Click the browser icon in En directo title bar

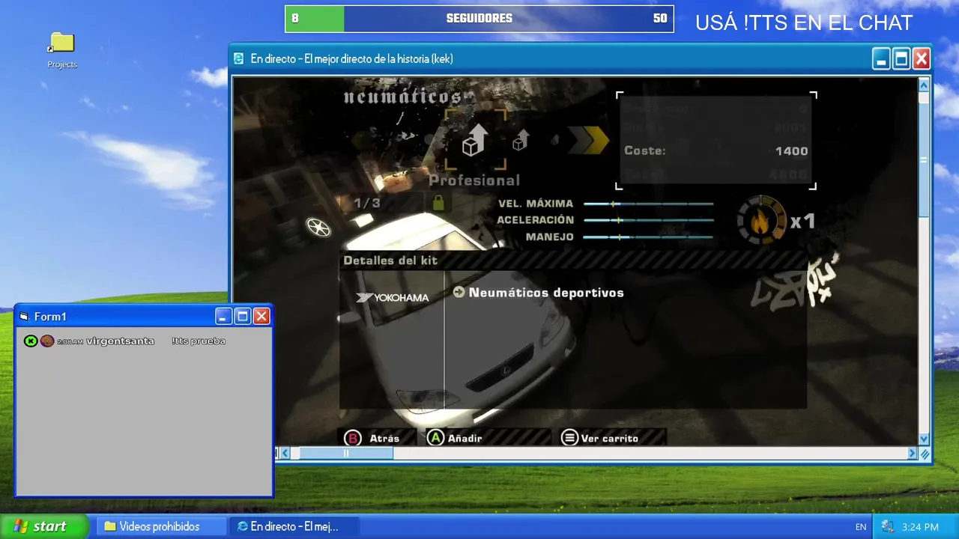click(x=239, y=58)
